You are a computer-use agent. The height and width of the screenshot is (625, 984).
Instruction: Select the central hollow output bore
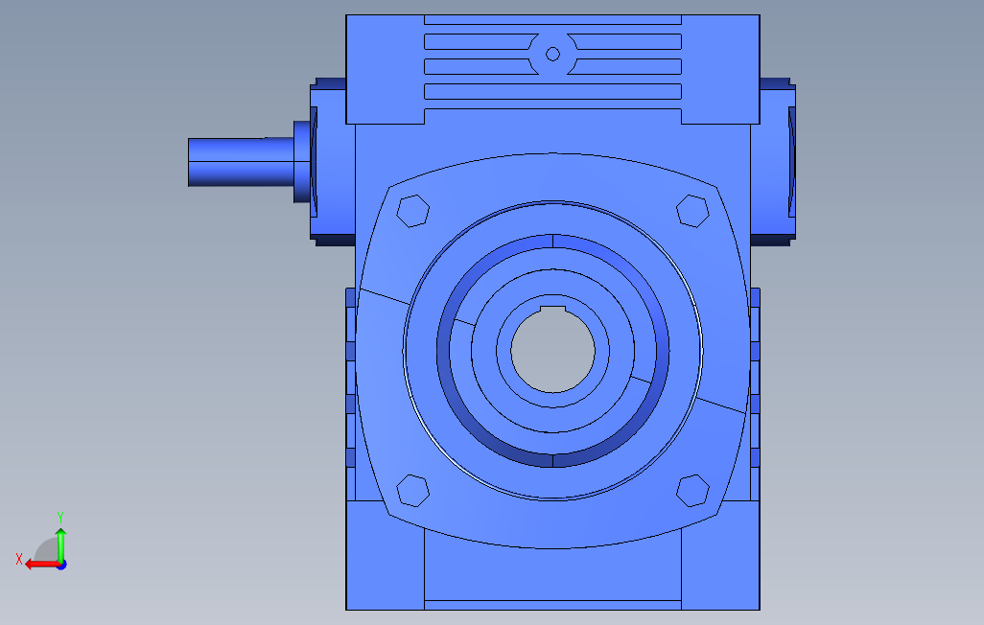(552, 351)
